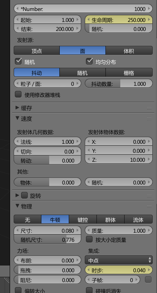Open the 中点 integration dropdown
Viewport: 157px width, 293px height.
pos(119,260)
